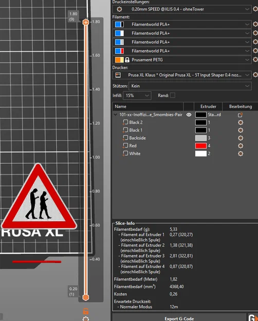Toggle the orange lock below layer slider
This screenshot has height=321, width=258.
pos(86,311)
